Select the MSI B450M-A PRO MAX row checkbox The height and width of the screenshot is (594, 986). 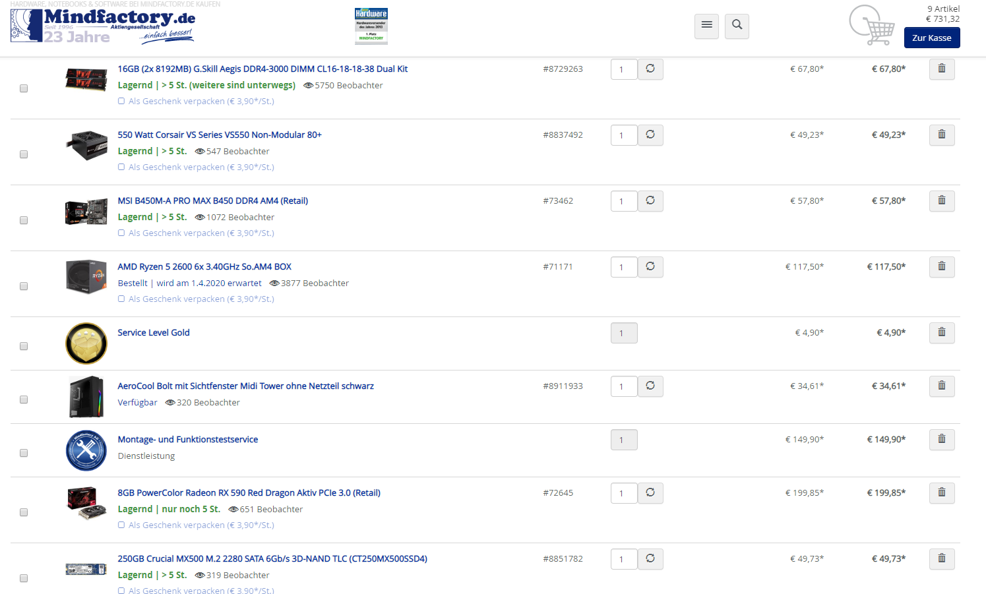point(24,220)
